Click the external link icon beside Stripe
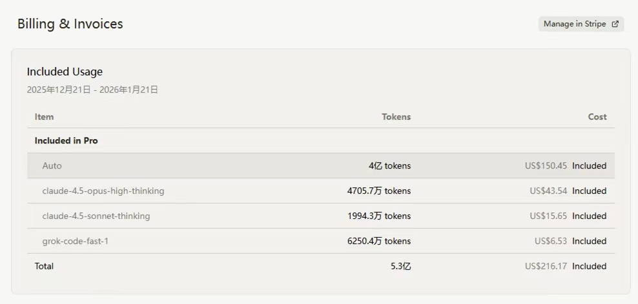This screenshot has height=304, width=638. pos(615,24)
